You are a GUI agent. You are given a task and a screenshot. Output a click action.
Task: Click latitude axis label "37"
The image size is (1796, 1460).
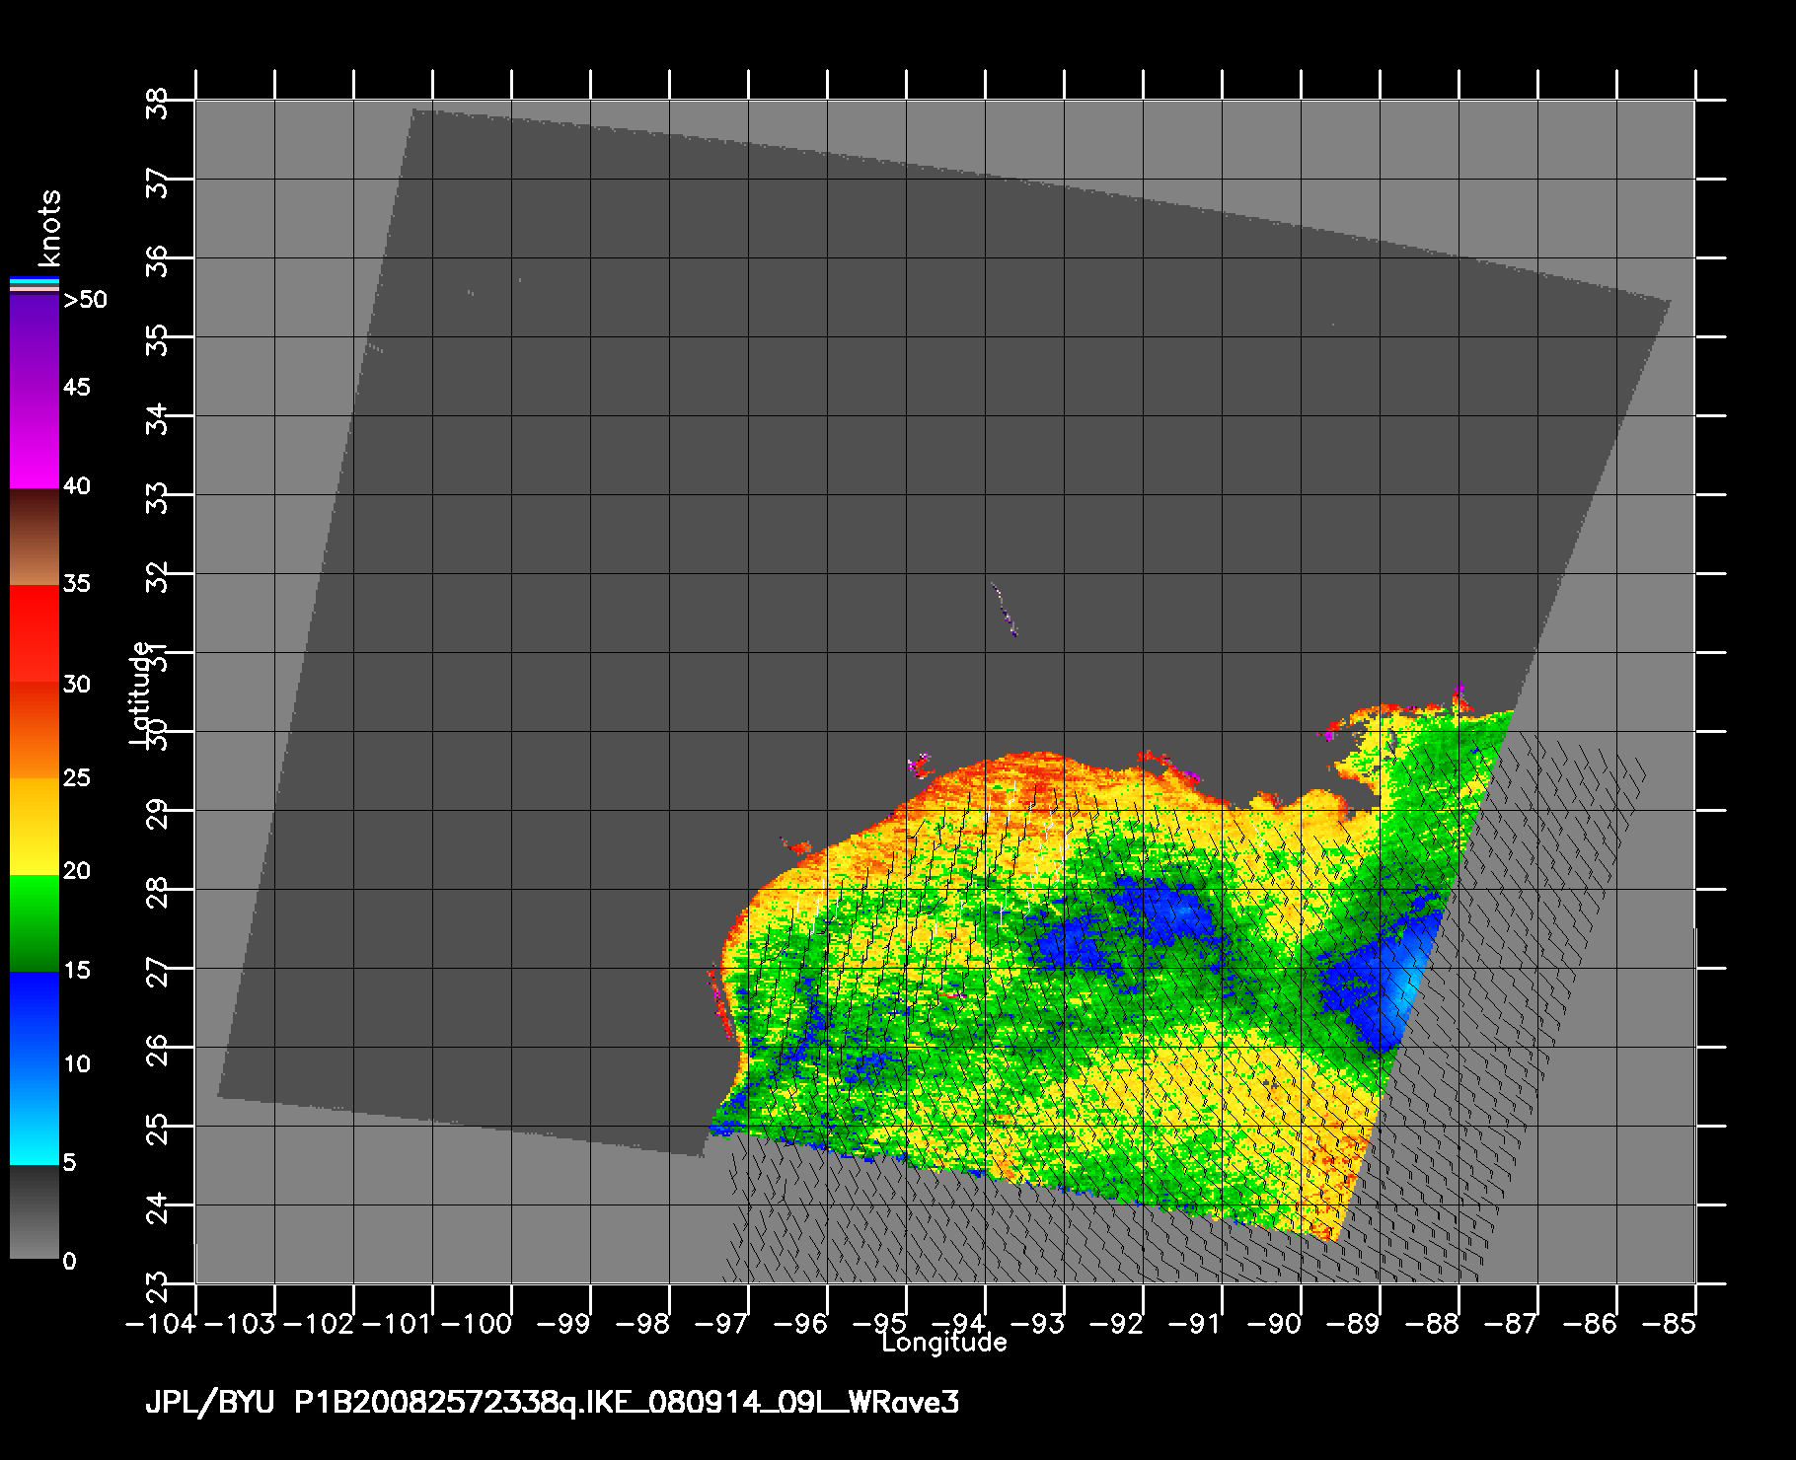click(x=158, y=181)
